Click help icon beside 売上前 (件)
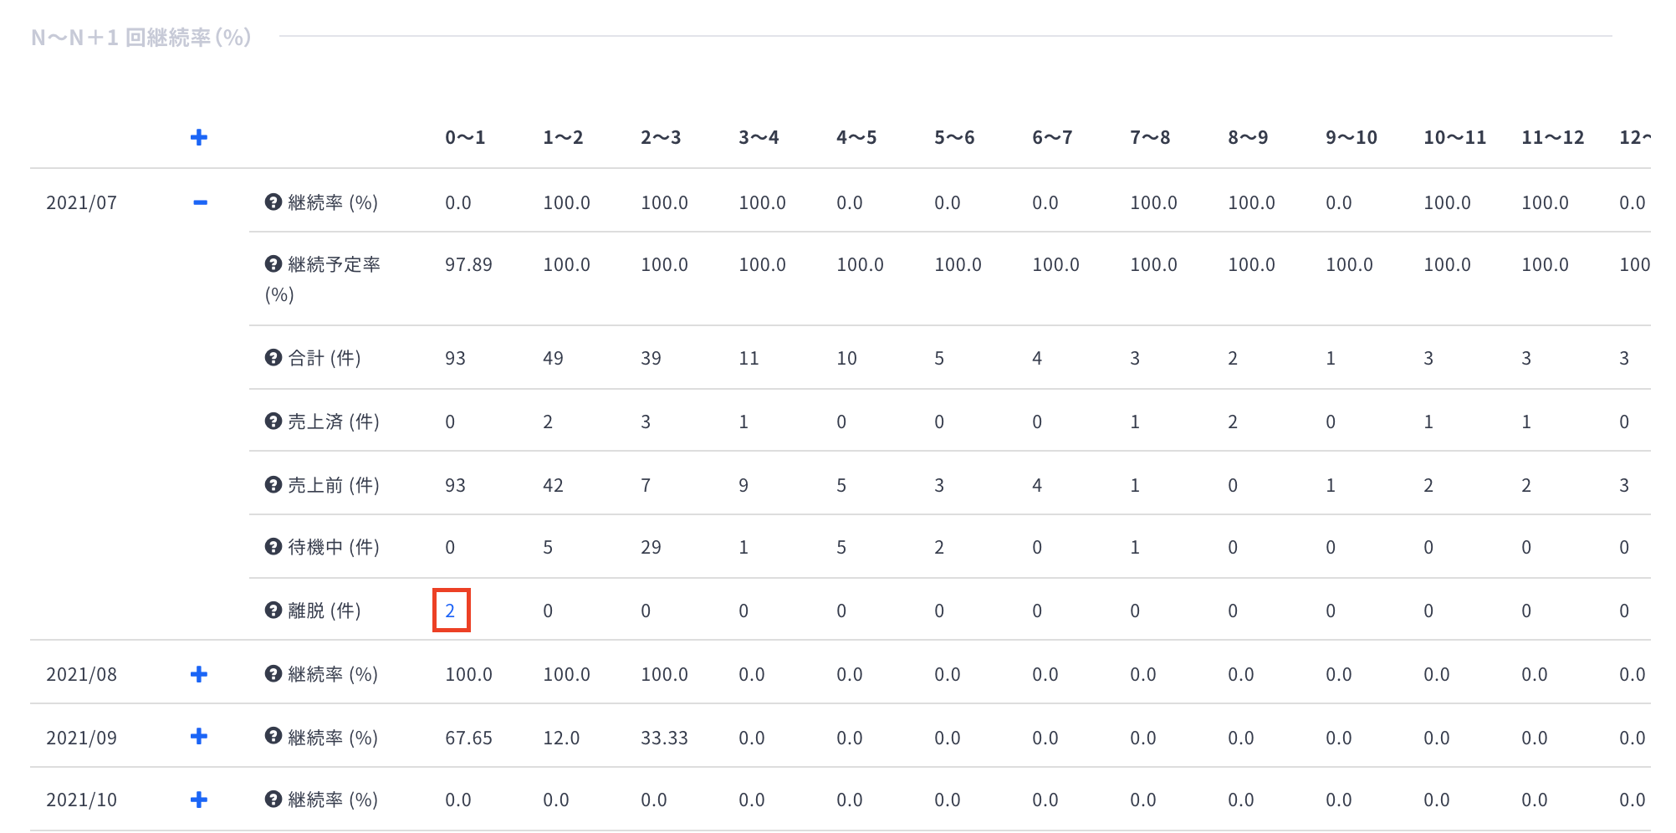 click(273, 484)
